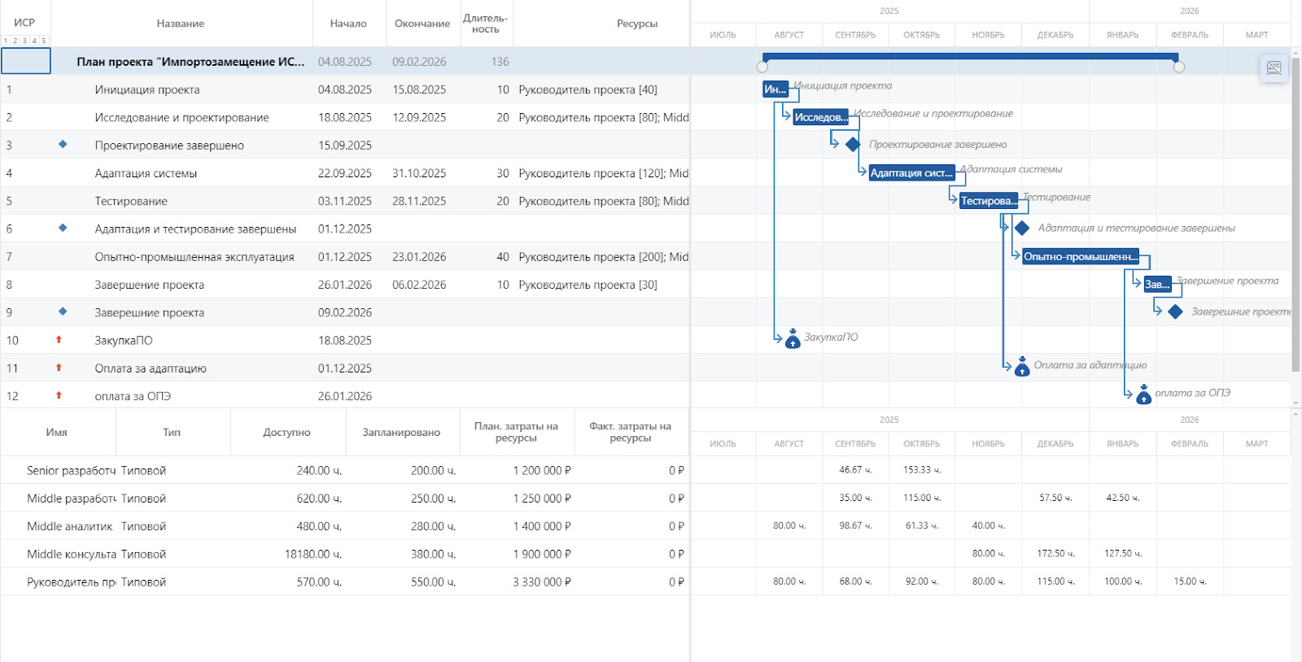
Task: Click the money bag marker for оплата за ОПЭ
Action: point(1143,395)
